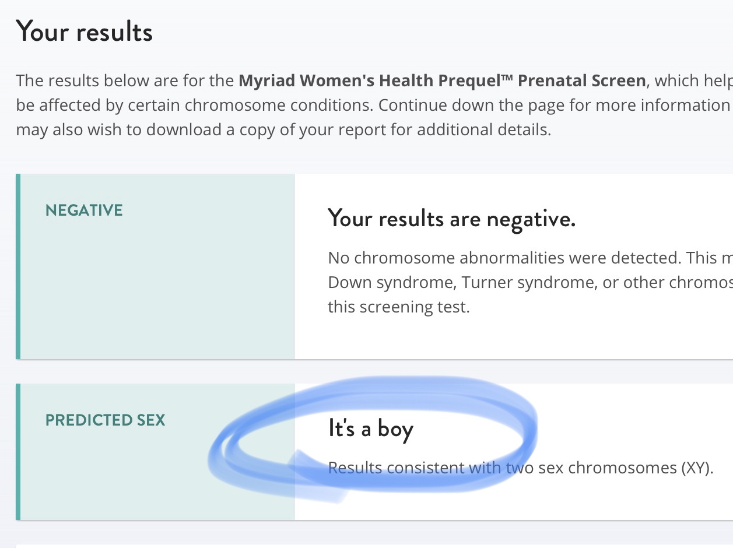733x548 pixels.
Task: Click the "this screening test." line
Action: [x=398, y=307]
